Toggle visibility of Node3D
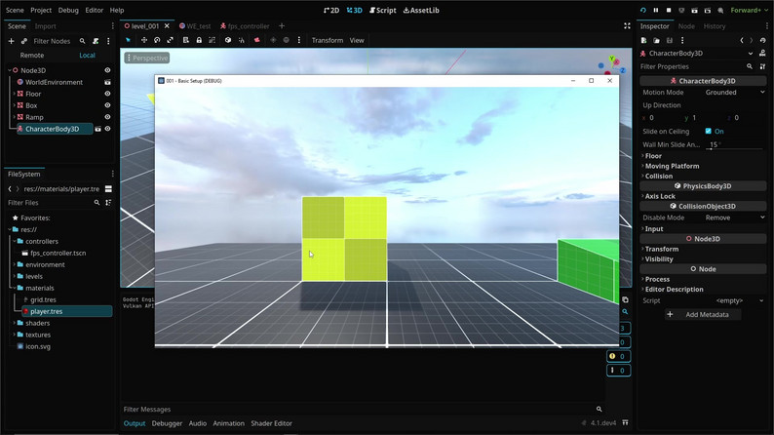The image size is (774, 435). pyautogui.click(x=107, y=70)
